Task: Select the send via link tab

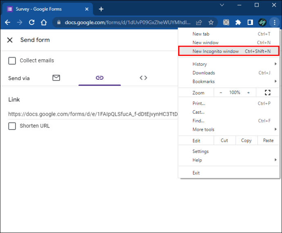Action: tap(99, 78)
